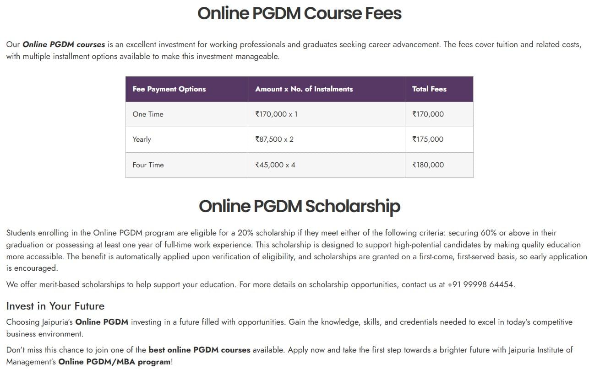Click the ₹170,000 x 1 instalment cell

[276, 114]
